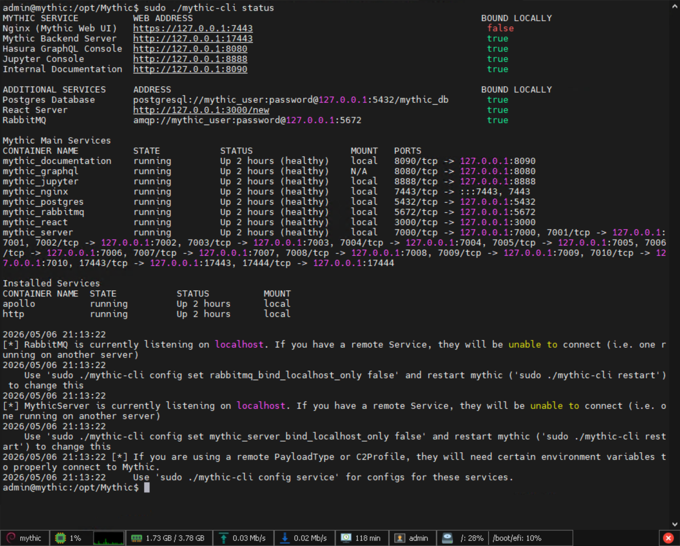The height and width of the screenshot is (546, 680).
Task: Click 'mythic_postgres' container name
Action: (x=43, y=202)
